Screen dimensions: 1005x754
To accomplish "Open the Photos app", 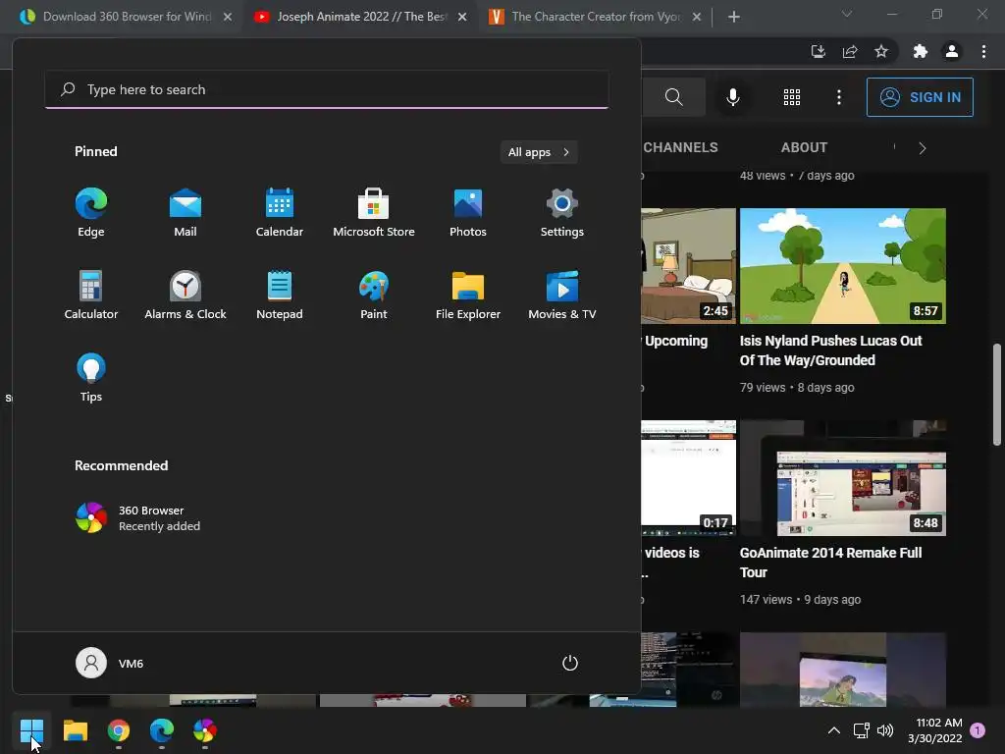I will tap(468, 212).
